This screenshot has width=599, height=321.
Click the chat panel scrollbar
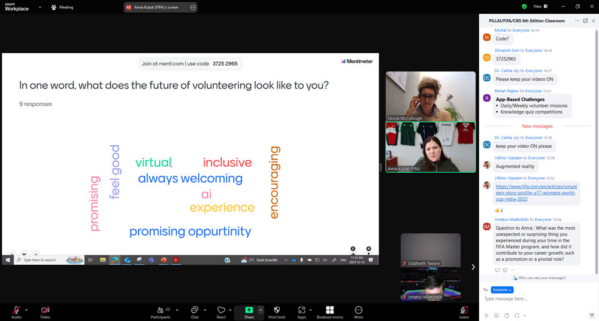(596, 149)
